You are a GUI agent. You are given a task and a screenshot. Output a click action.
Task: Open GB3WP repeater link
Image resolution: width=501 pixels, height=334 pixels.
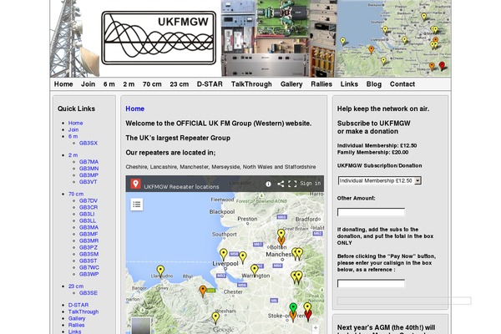coord(89,275)
